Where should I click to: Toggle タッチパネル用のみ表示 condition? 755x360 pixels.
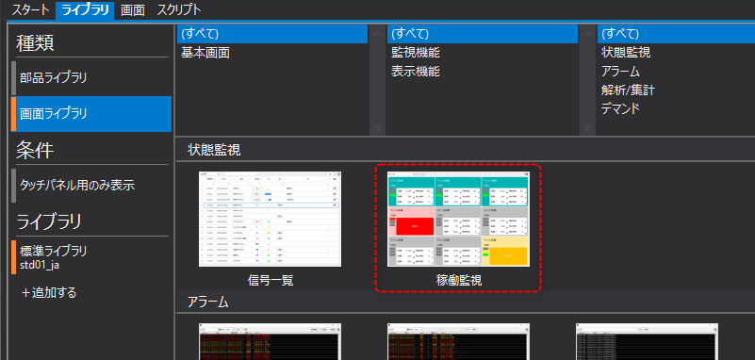click(91, 186)
